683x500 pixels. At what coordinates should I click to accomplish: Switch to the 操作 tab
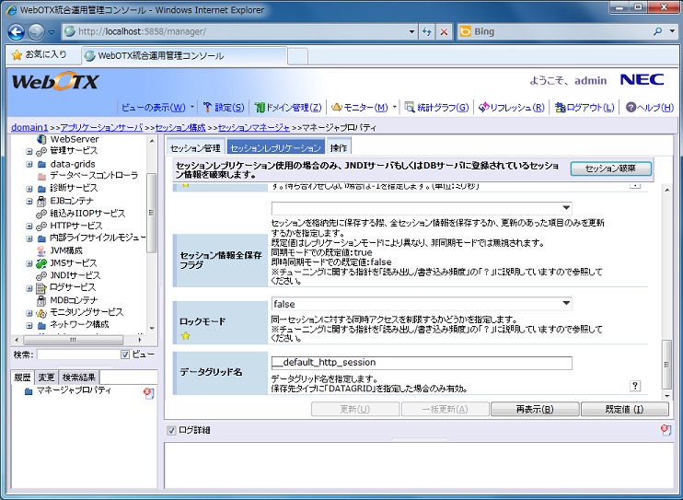pyautogui.click(x=339, y=147)
